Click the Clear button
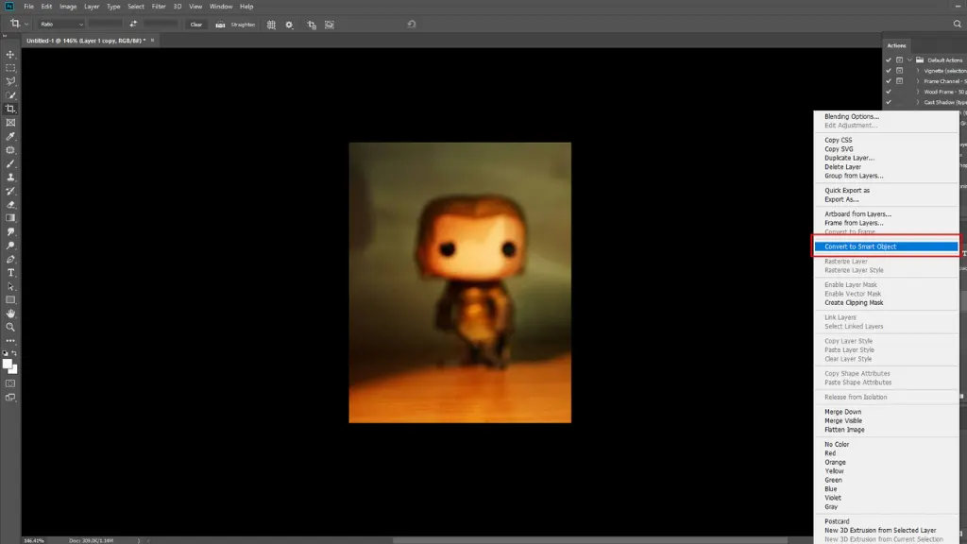 [196, 24]
